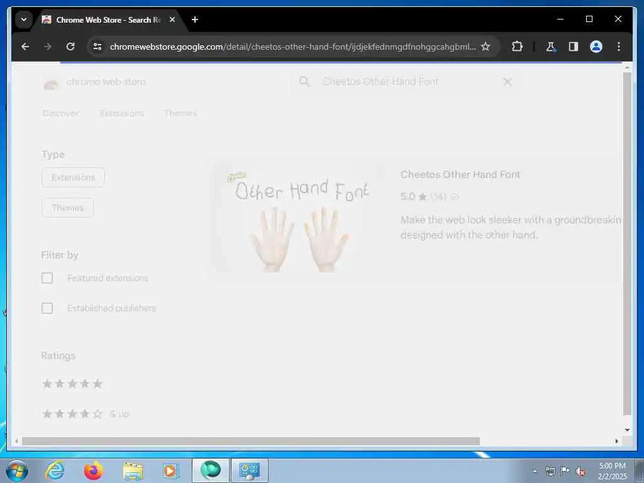Click the scroll up arrow

pos(627,67)
